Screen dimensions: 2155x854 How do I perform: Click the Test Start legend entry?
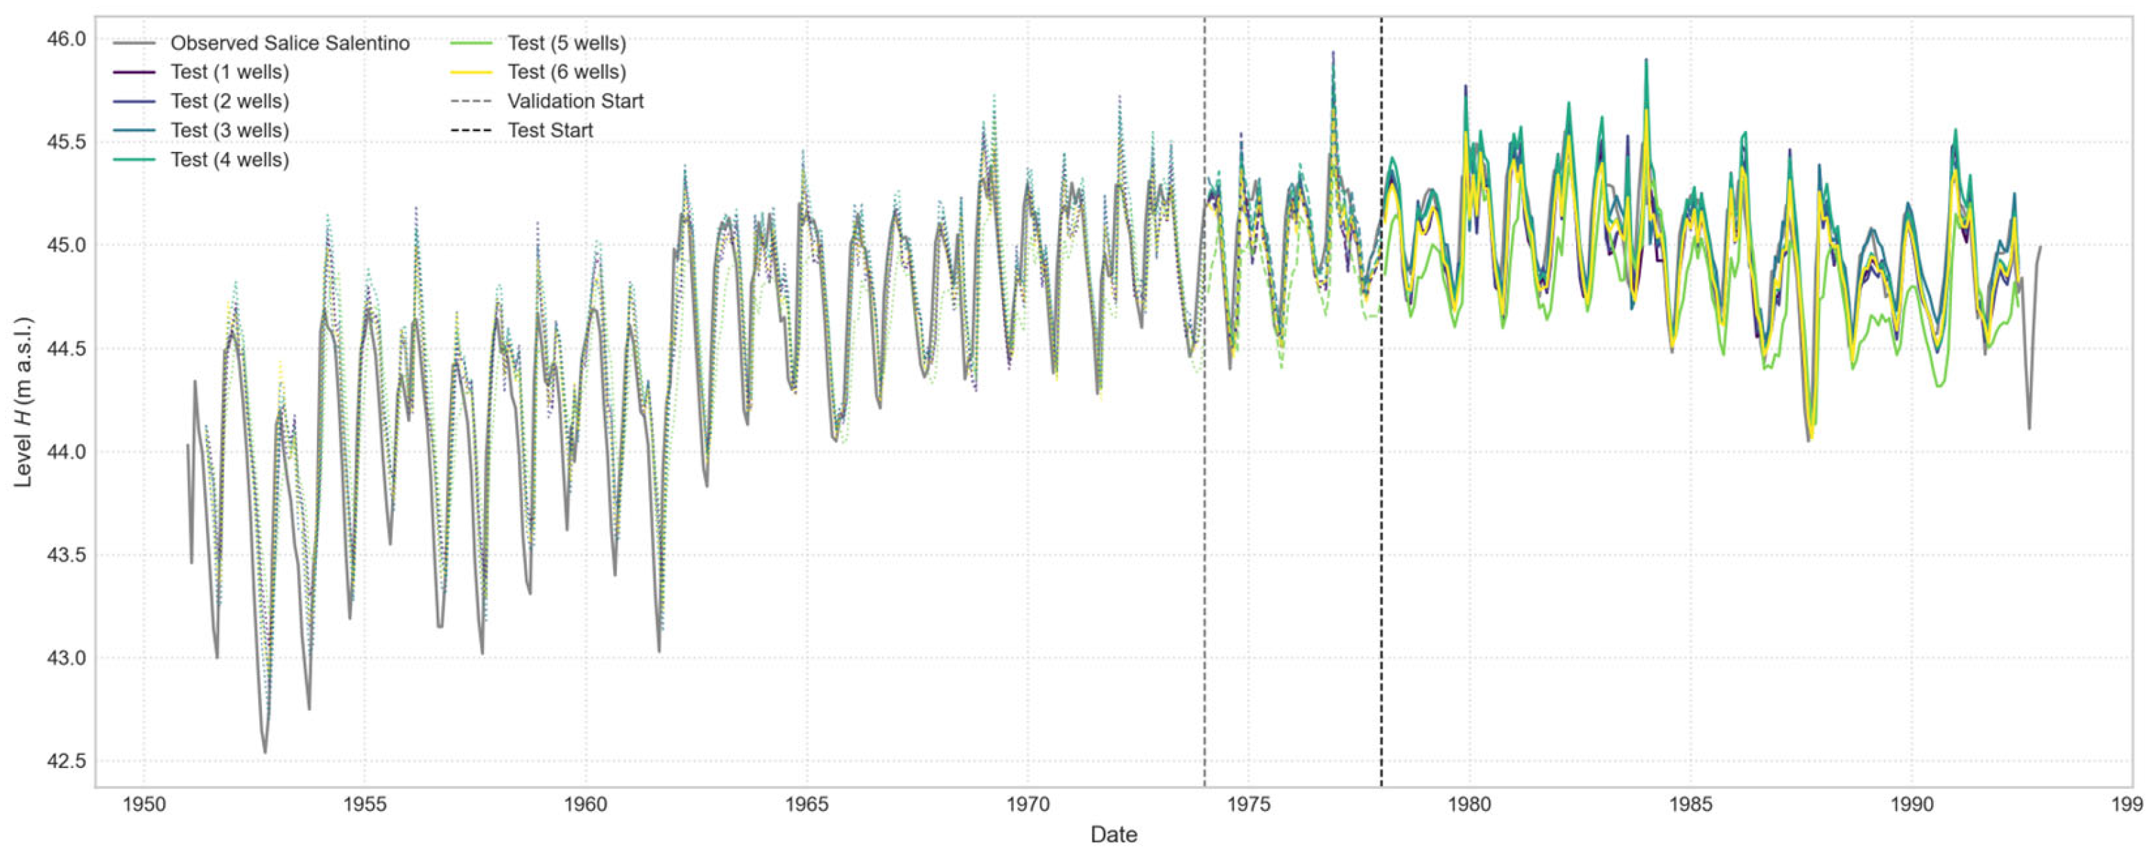coord(550,130)
